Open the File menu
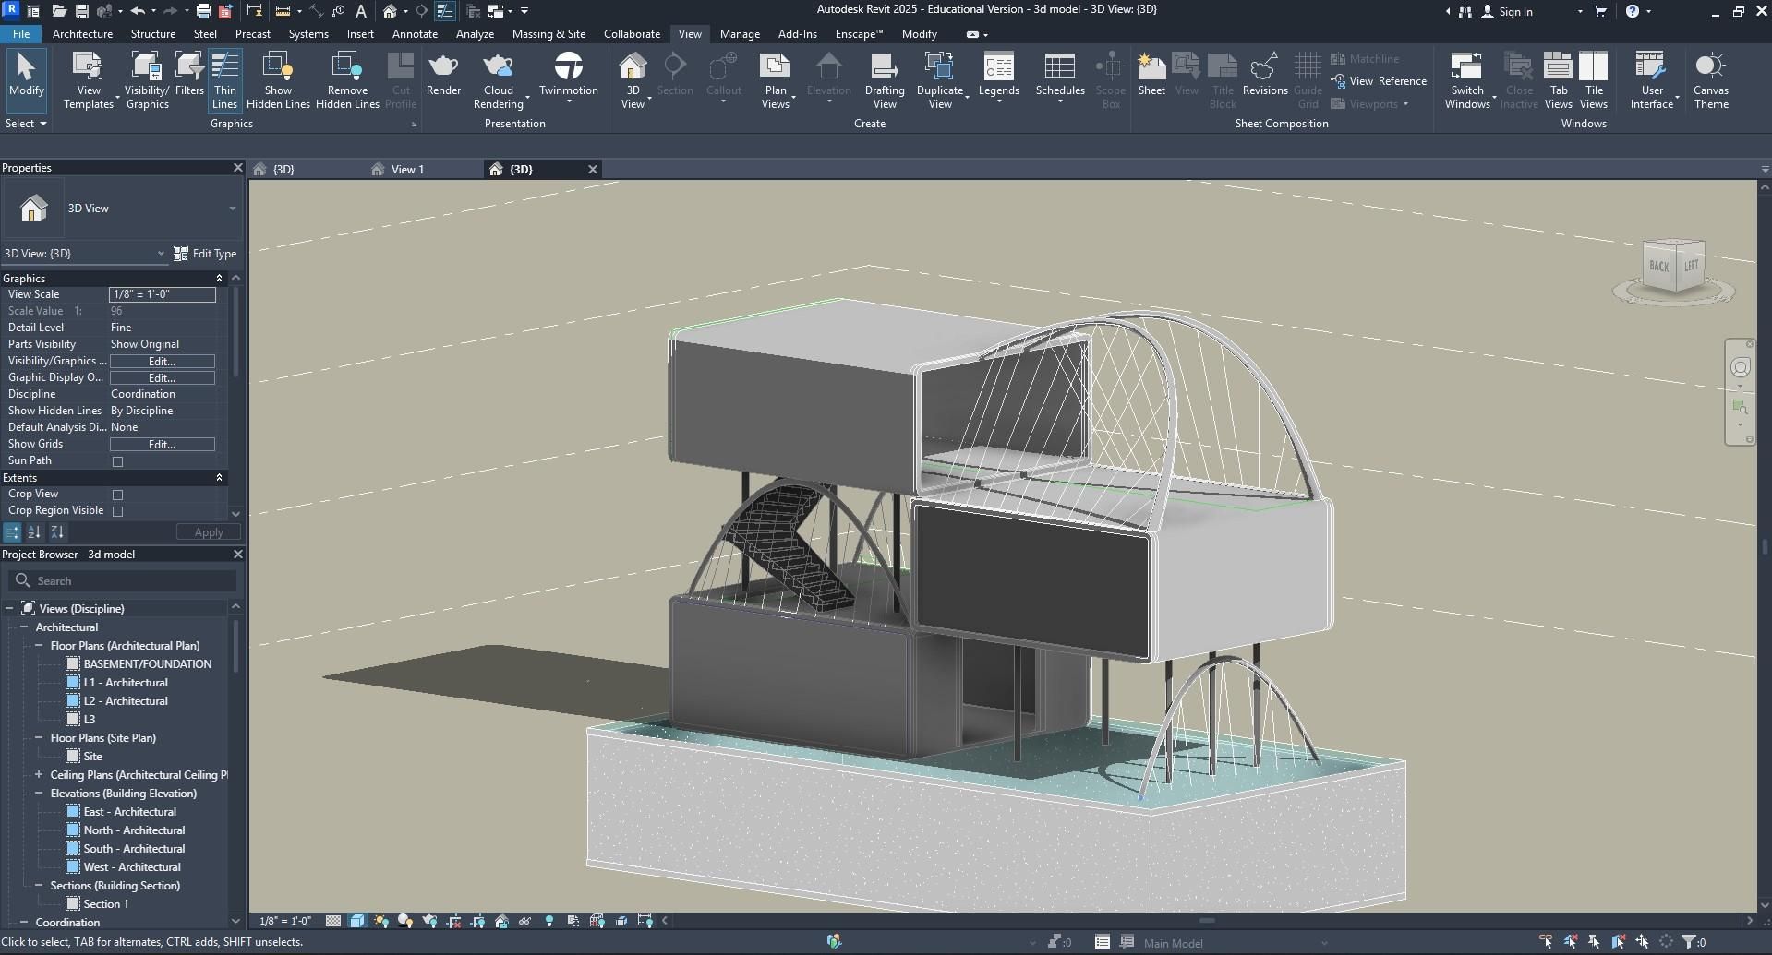This screenshot has width=1772, height=955. (20, 34)
